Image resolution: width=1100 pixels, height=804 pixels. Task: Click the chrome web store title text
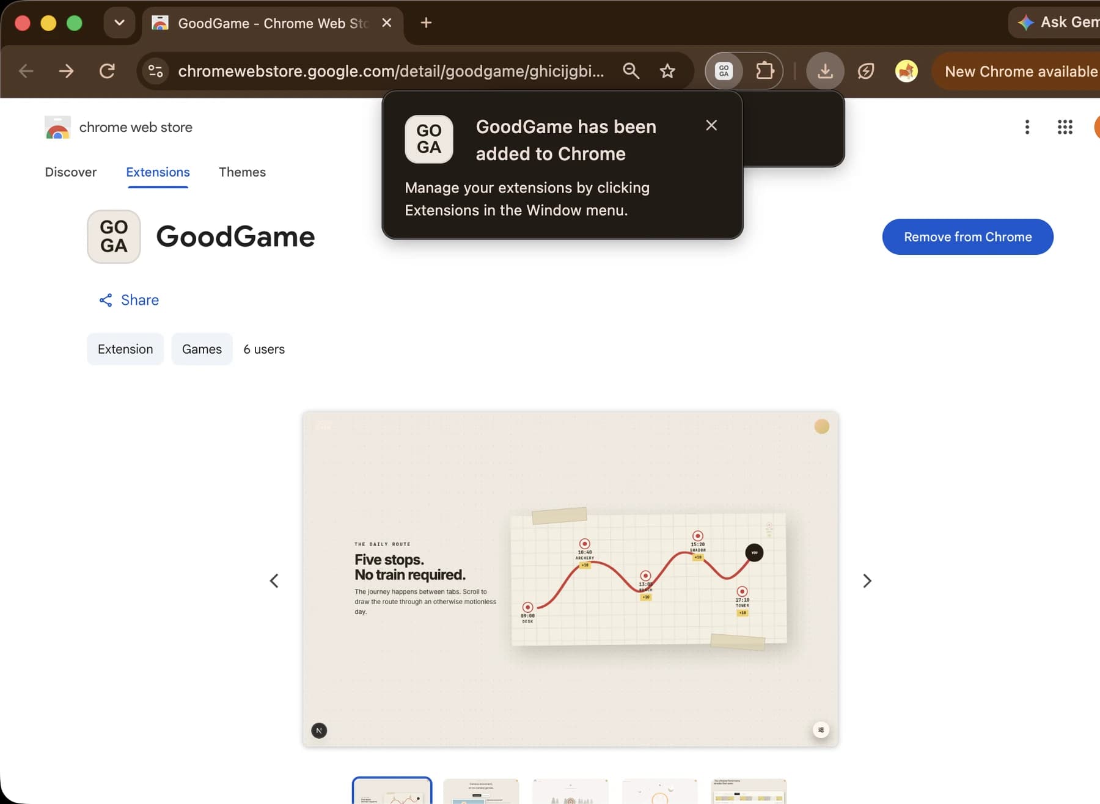pos(136,127)
